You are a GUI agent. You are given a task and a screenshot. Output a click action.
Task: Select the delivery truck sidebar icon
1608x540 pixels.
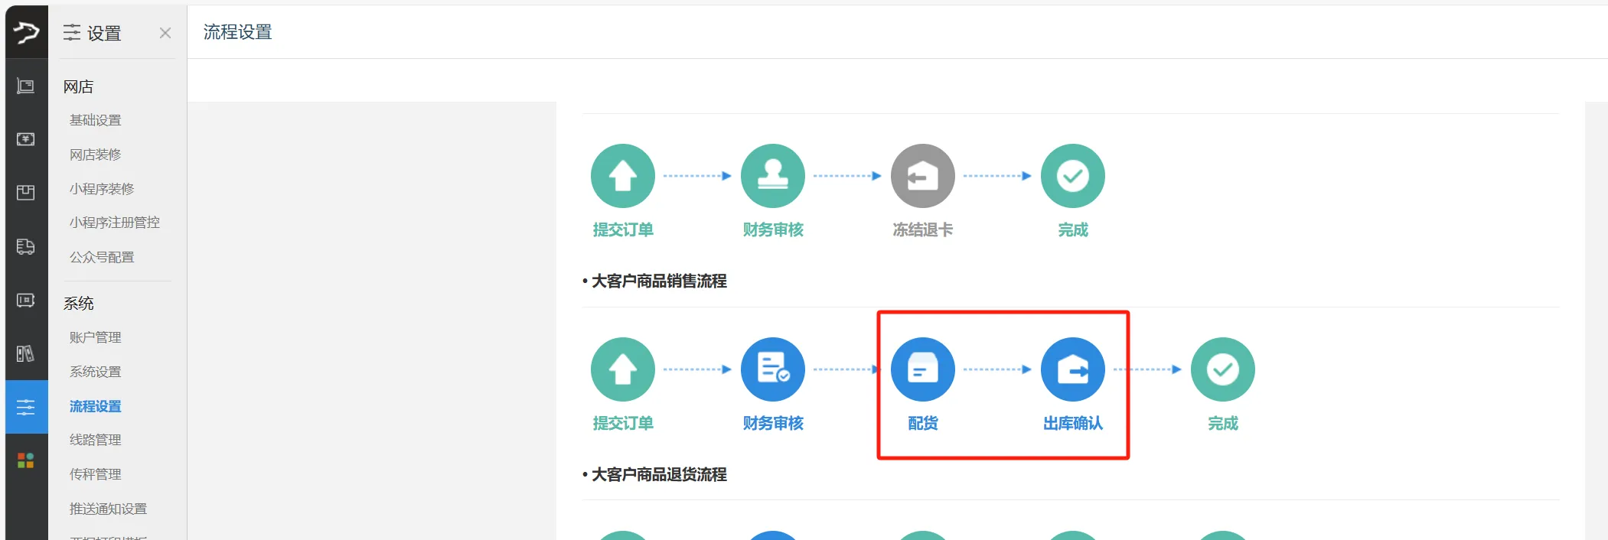click(26, 246)
